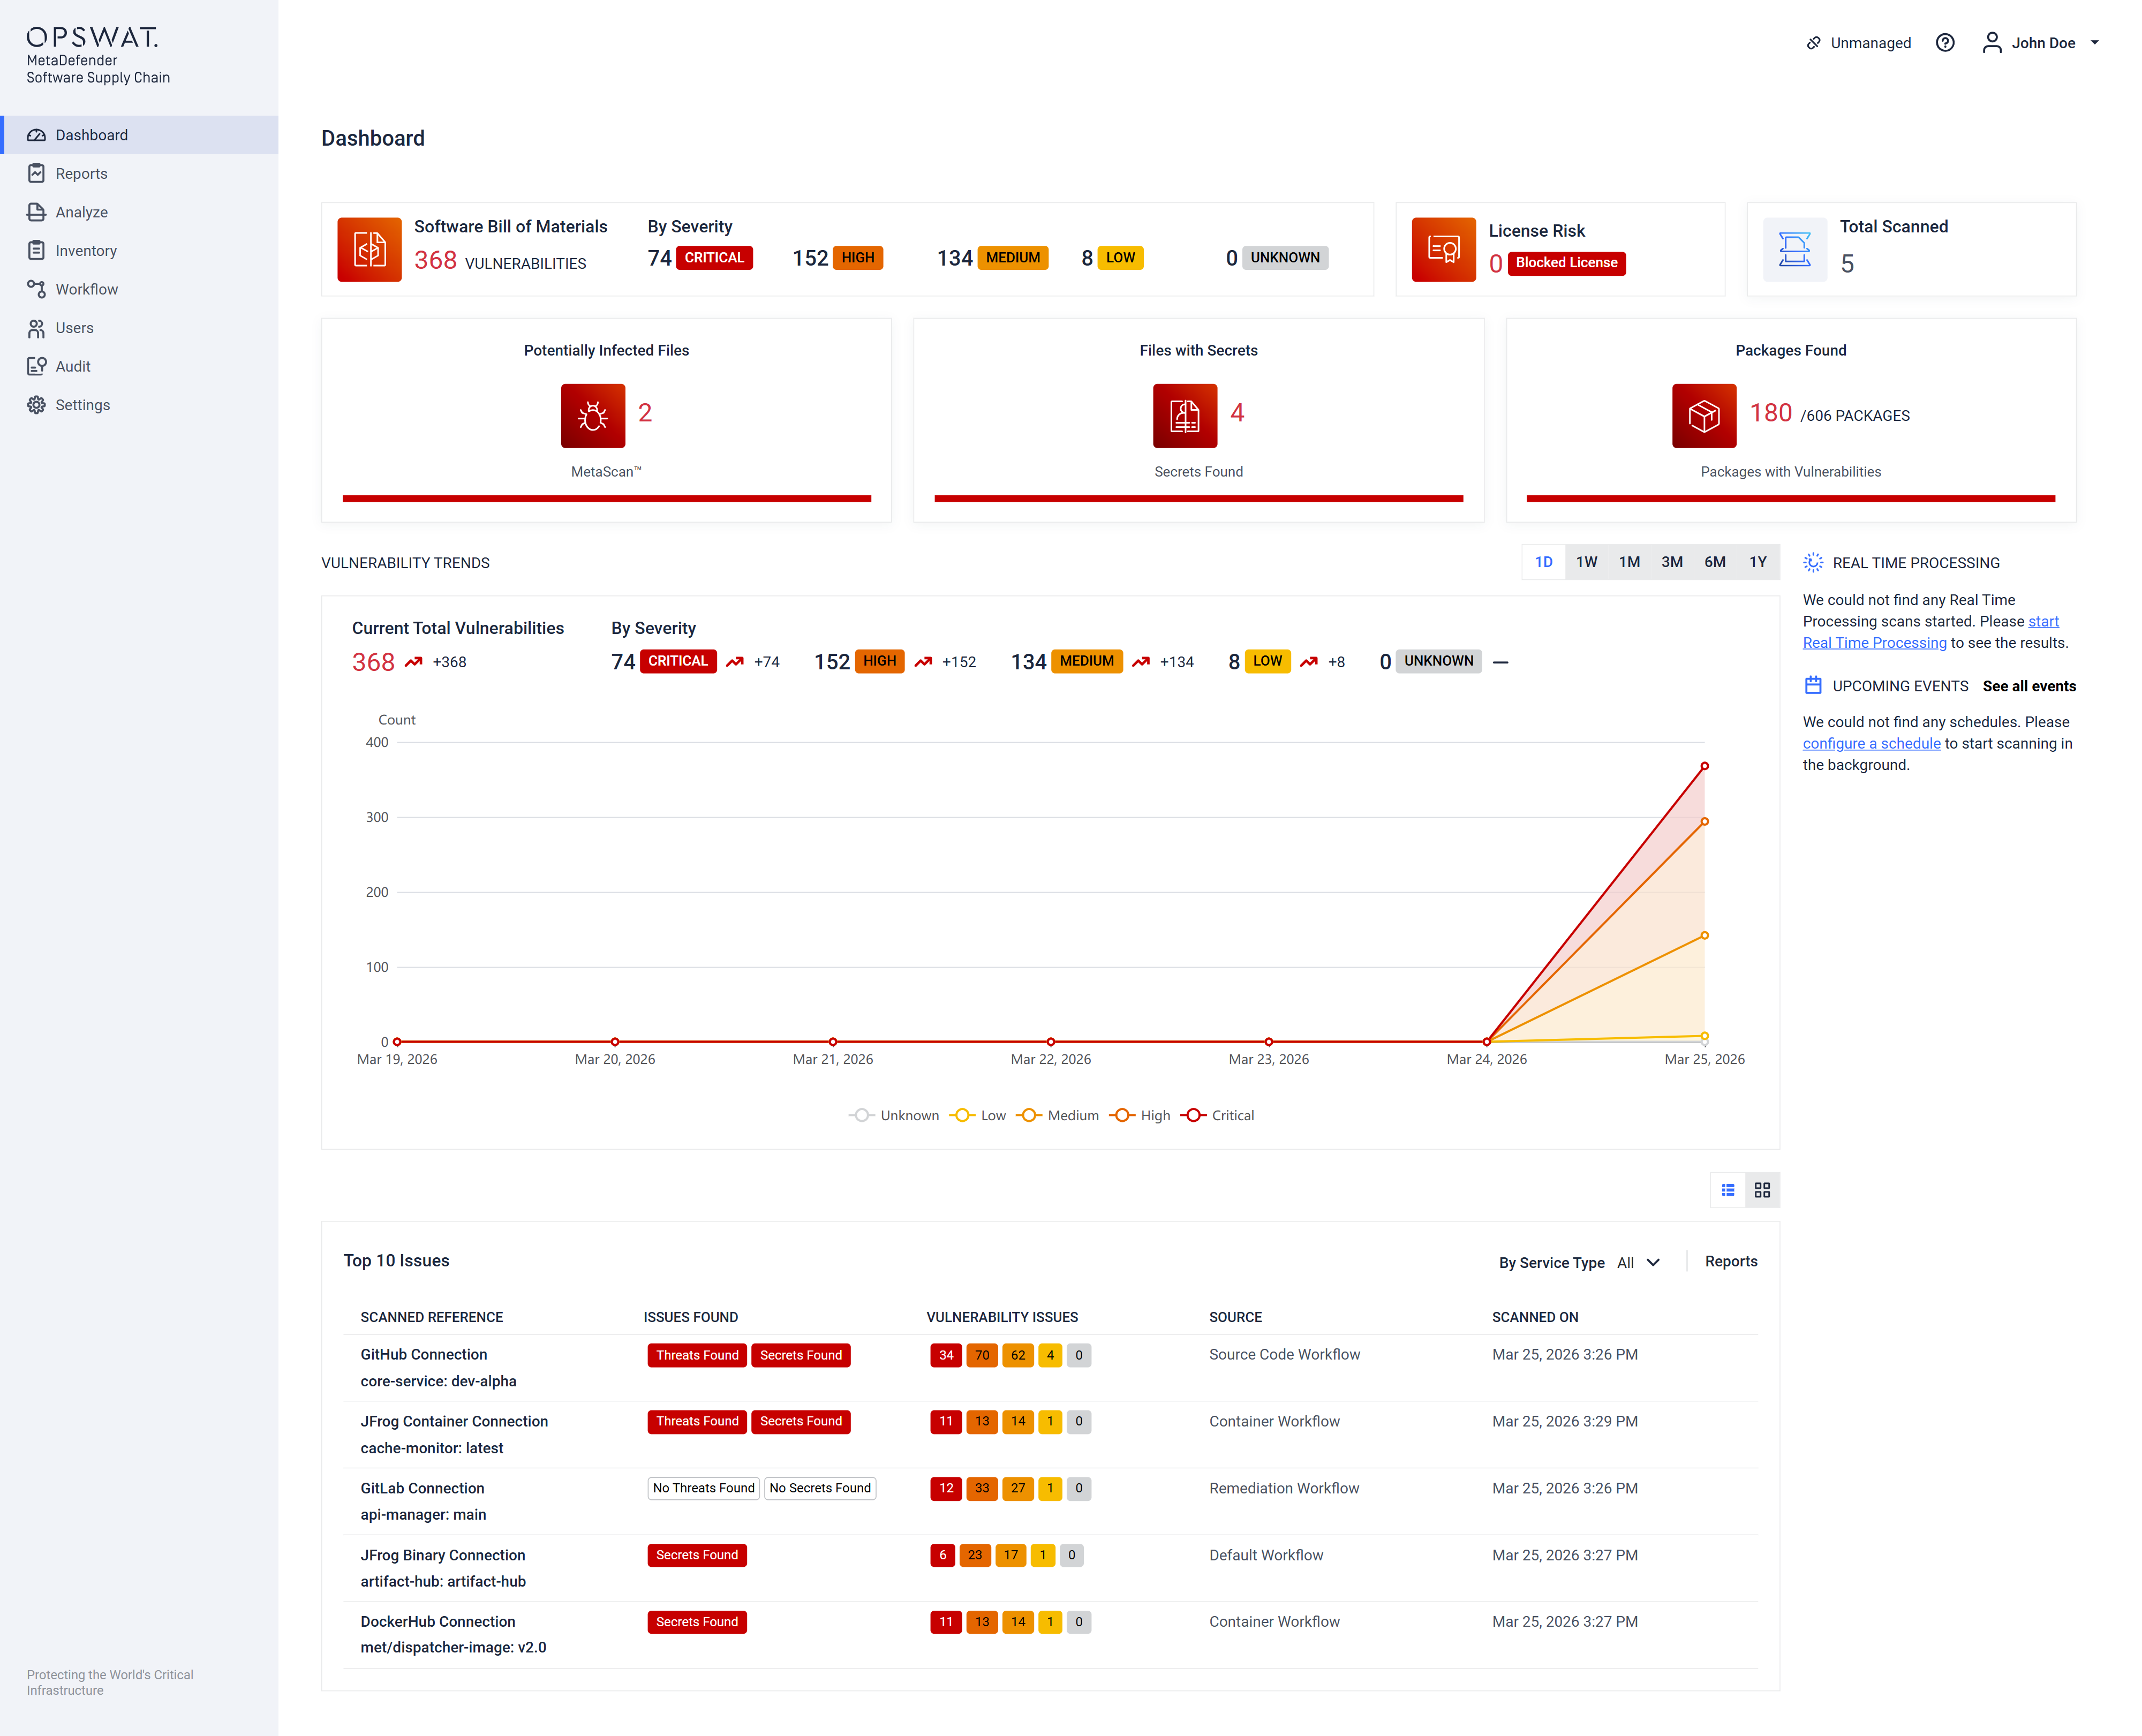Click the Unmanaged link status icon
The height and width of the screenshot is (1736, 2142).
pyautogui.click(x=1813, y=43)
